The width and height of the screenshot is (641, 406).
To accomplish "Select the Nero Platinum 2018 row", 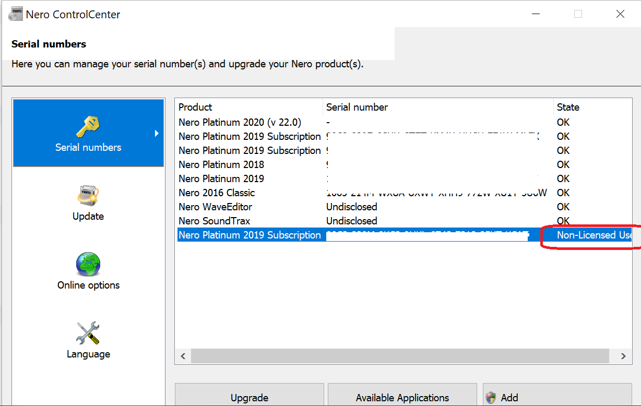I will pos(403,164).
